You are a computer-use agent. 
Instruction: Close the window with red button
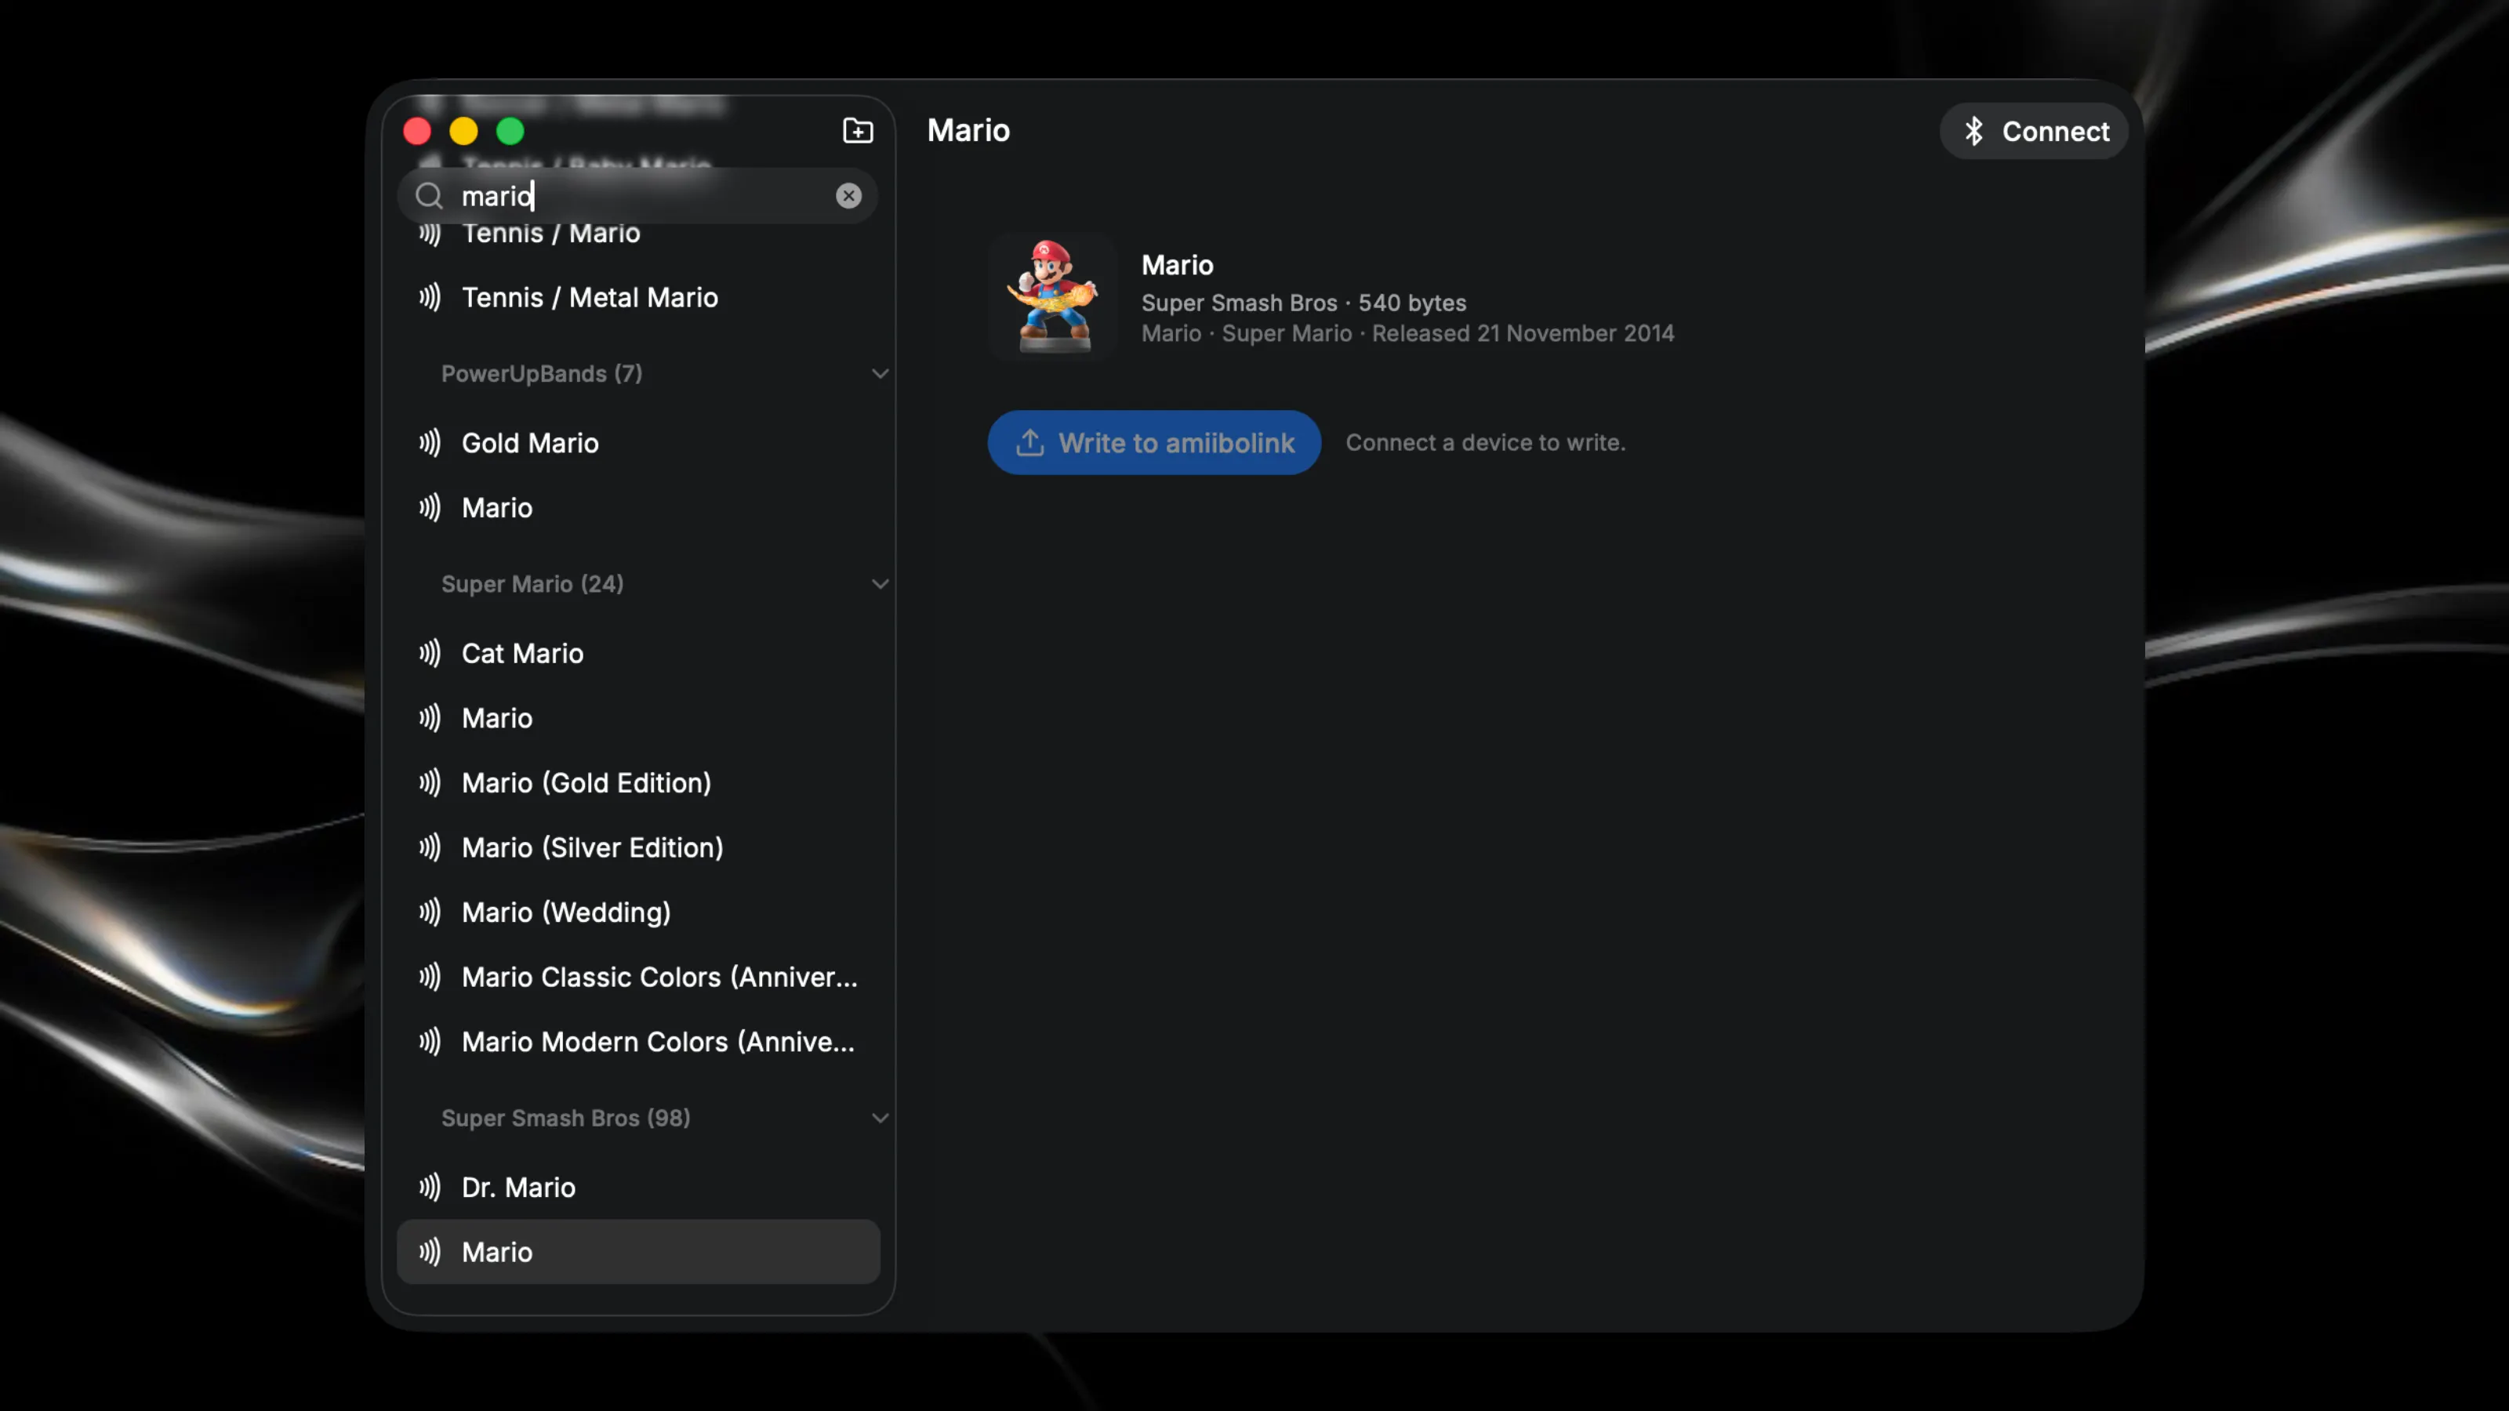(417, 130)
